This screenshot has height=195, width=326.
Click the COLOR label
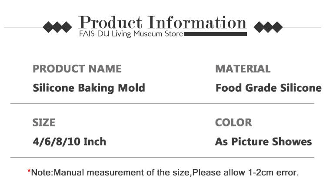pyautogui.click(x=233, y=122)
